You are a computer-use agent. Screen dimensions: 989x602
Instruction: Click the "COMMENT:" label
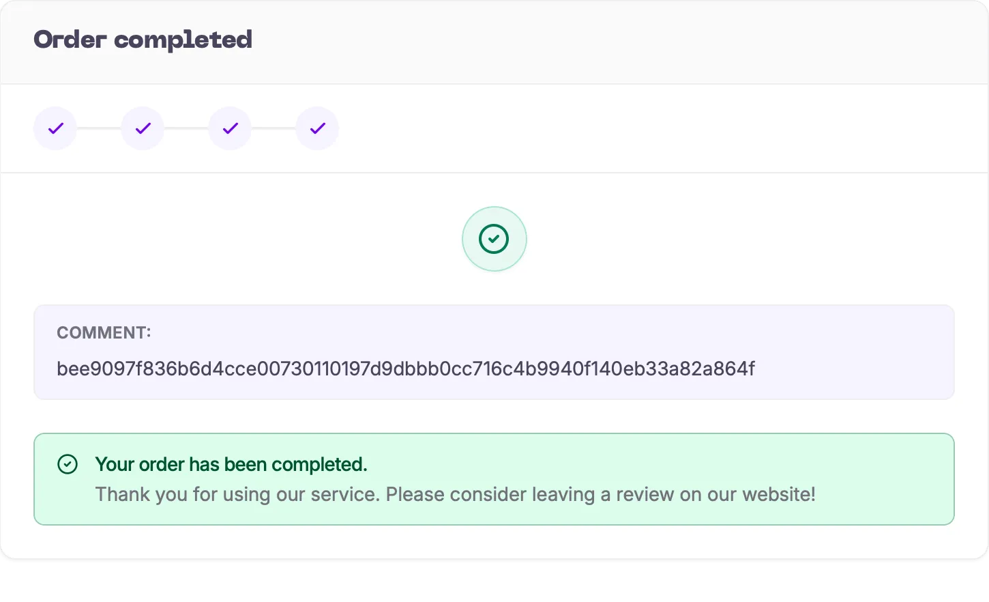[104, 332]
